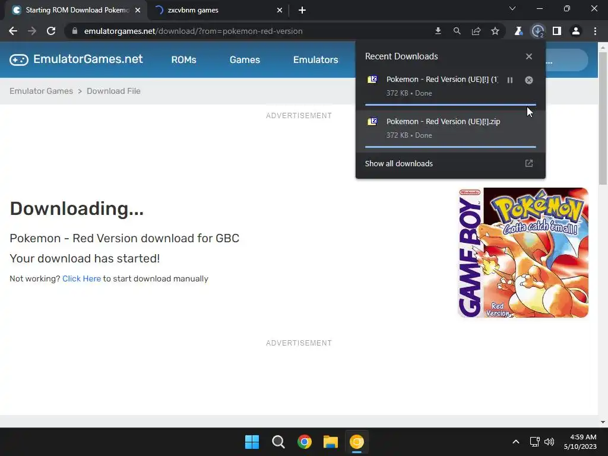Pause the Red Version (1) download

(510, 80)
